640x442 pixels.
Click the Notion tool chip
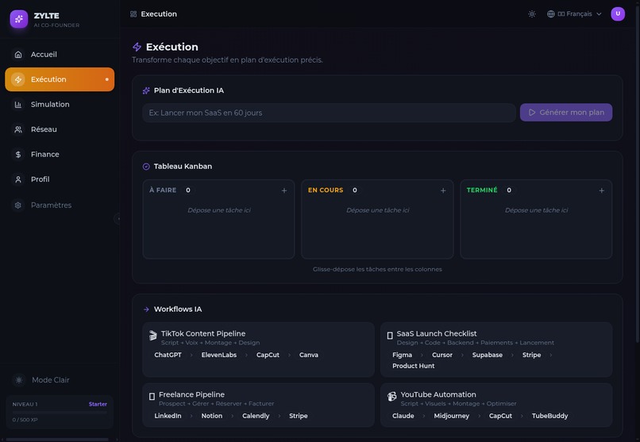coord(212,416)
